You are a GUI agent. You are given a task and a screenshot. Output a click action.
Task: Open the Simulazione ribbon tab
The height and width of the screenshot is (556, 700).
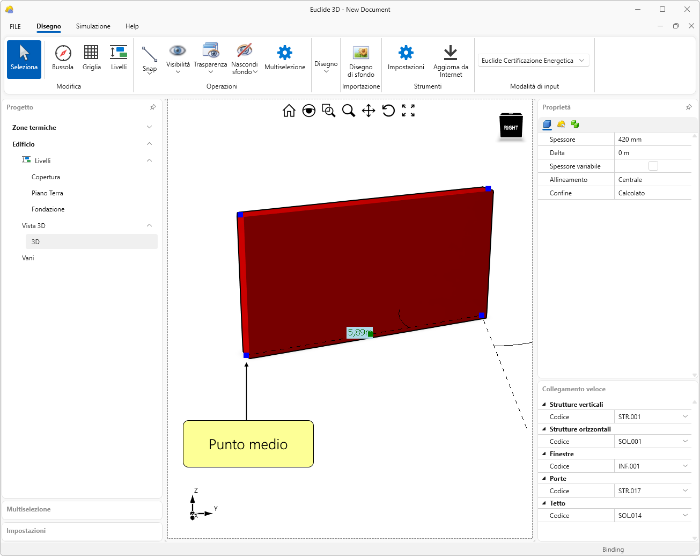tap(93, 26)
